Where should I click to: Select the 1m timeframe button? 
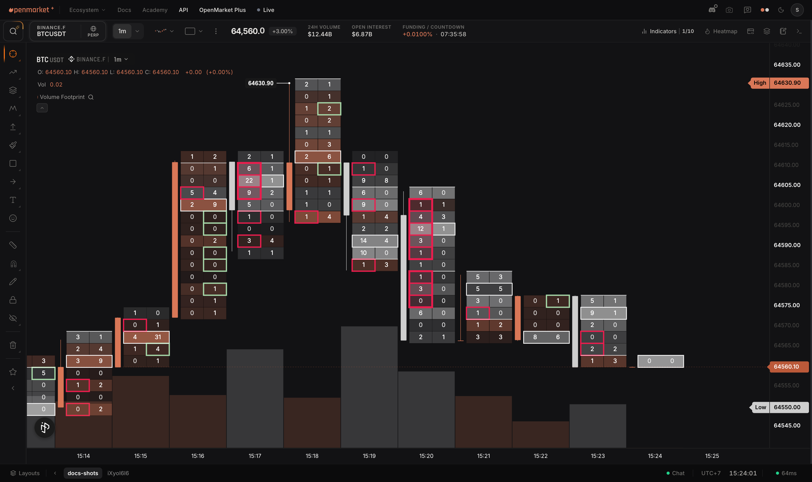pyautogui.click(x=122, y=31)
